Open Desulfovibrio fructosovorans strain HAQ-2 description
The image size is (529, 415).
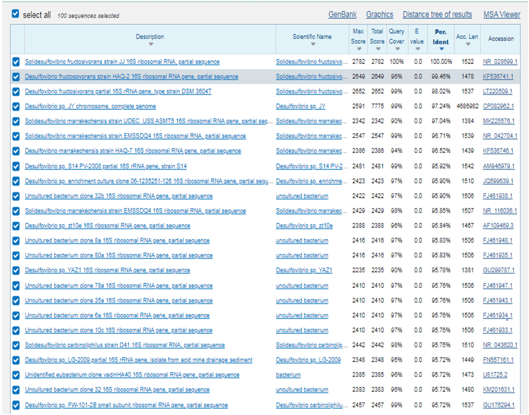(131, 77)
